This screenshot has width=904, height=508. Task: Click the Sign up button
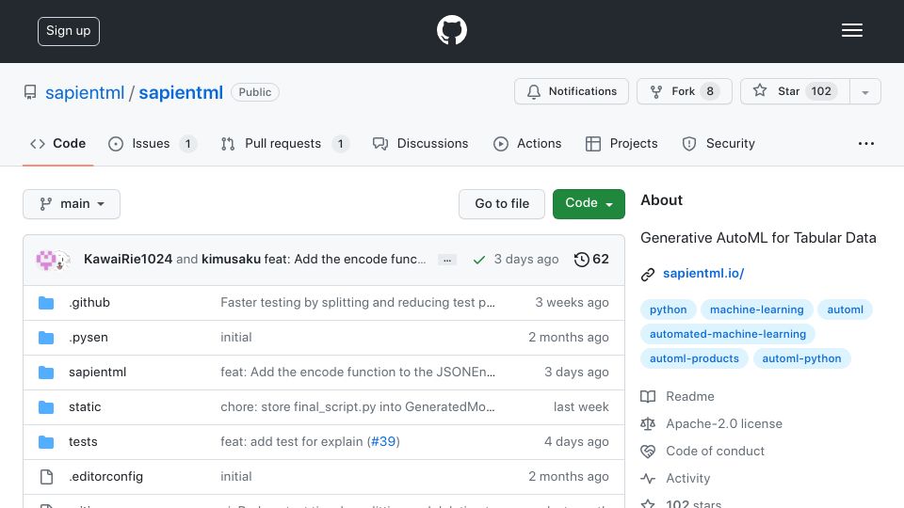click(69, 31)
